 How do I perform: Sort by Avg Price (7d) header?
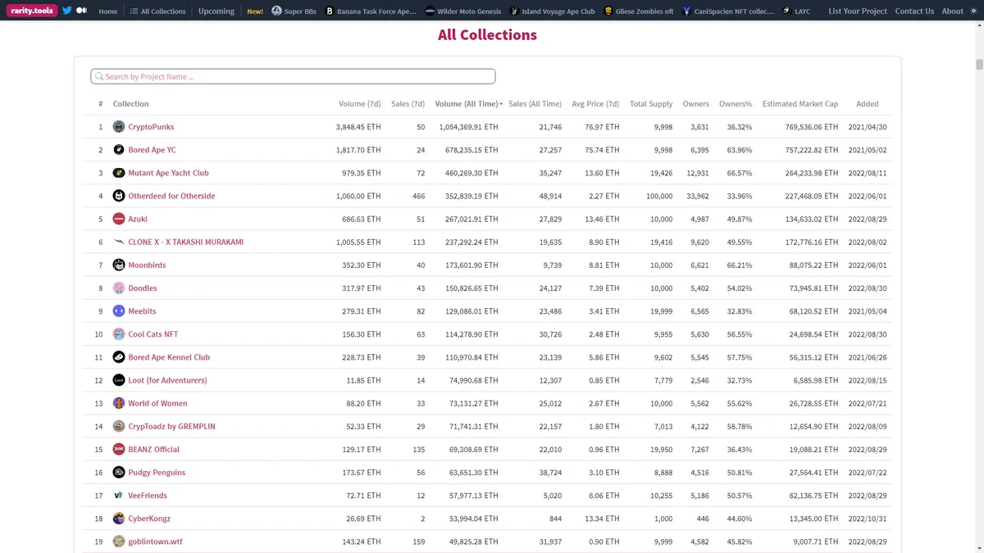(x=595, y=104)
